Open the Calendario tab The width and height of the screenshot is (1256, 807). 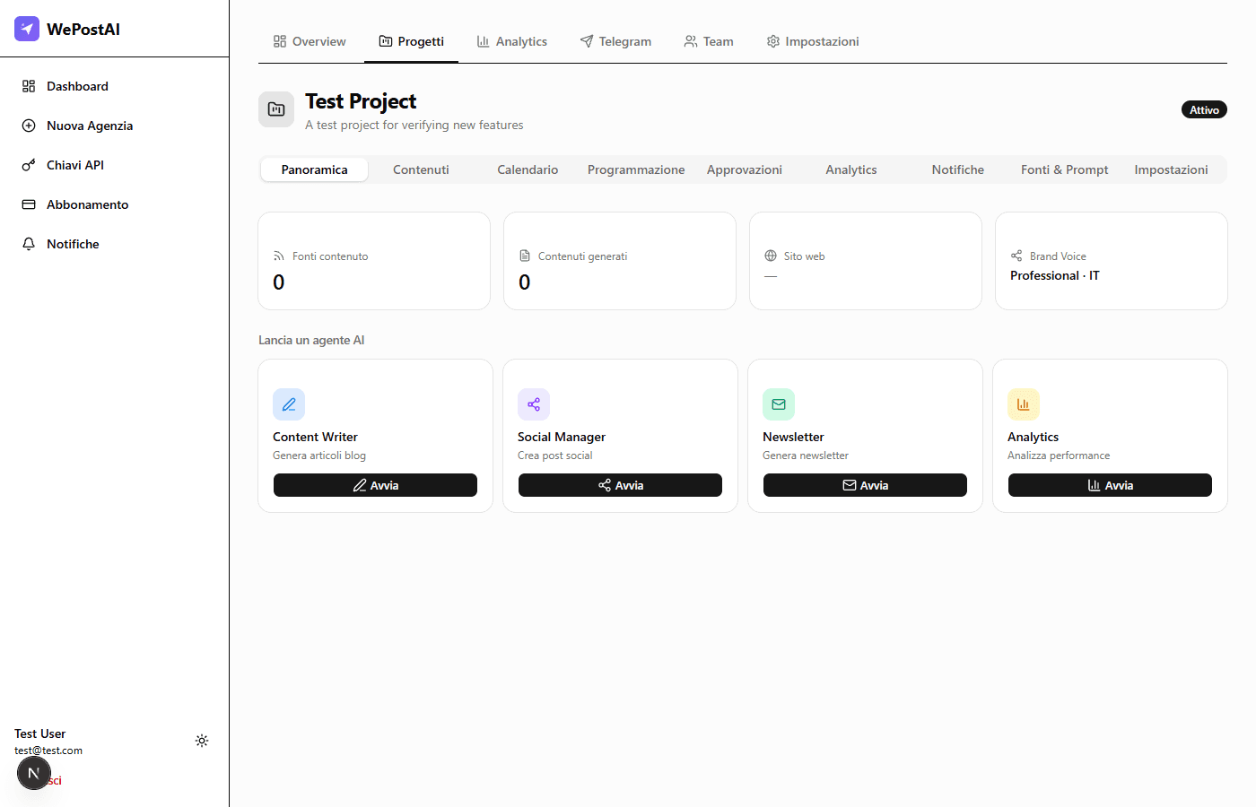coord(528,169)
